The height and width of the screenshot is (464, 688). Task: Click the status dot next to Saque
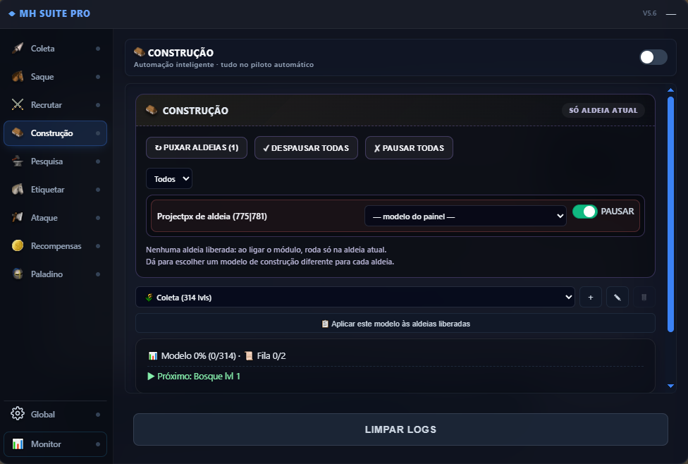tap(98, 77)
